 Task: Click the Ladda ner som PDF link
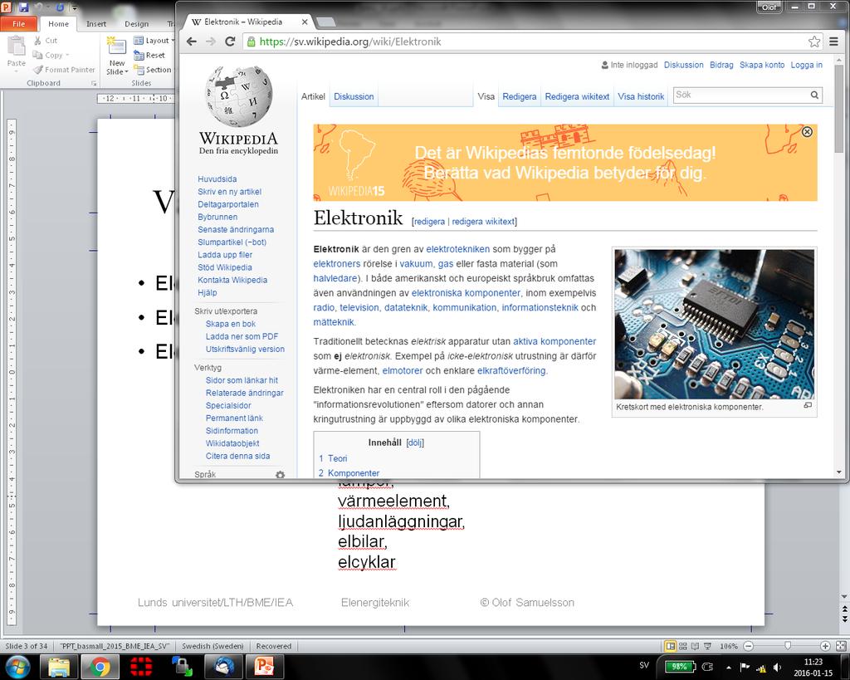tap(242, 336)
